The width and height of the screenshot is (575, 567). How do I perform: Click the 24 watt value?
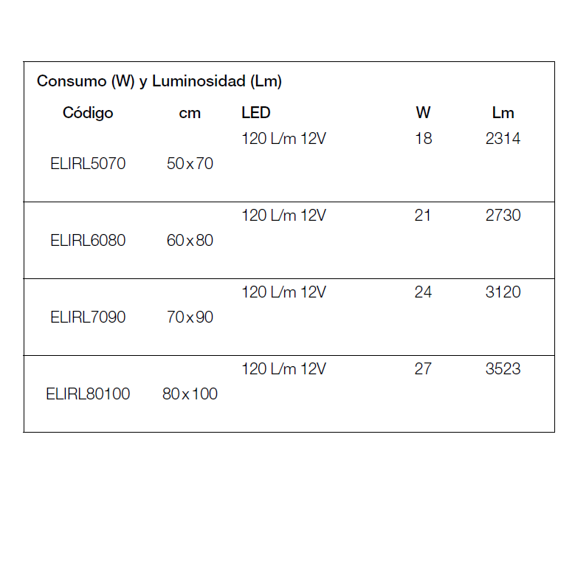pyautogui.click(x=423, y=292)
